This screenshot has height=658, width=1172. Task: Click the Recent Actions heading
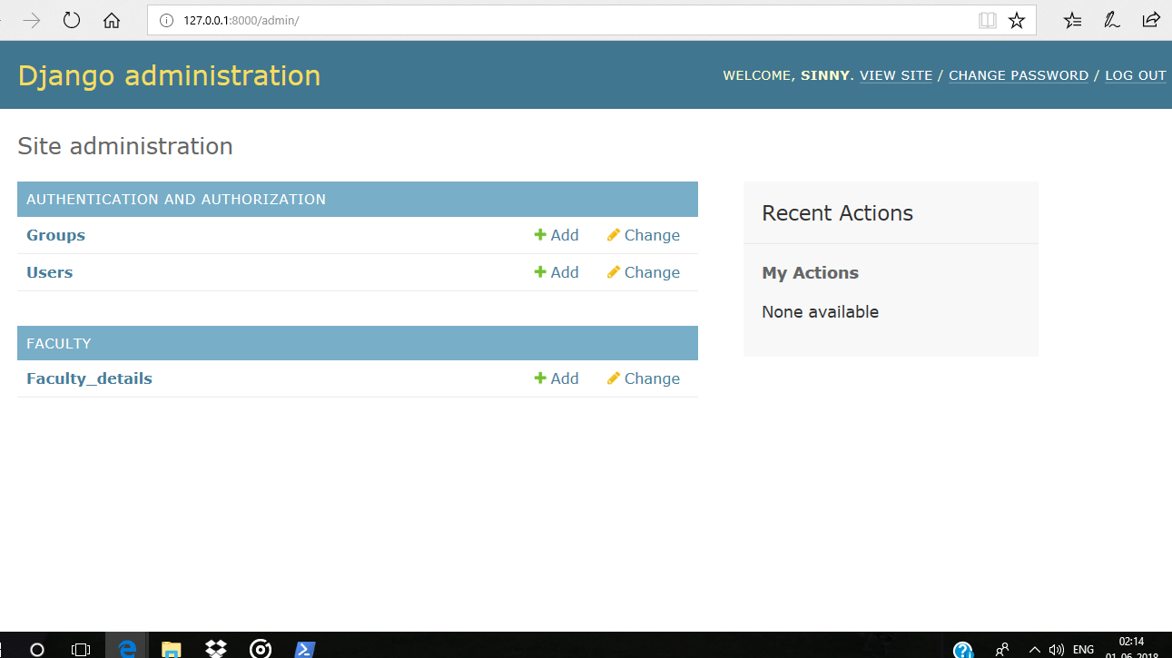point(837,213)
